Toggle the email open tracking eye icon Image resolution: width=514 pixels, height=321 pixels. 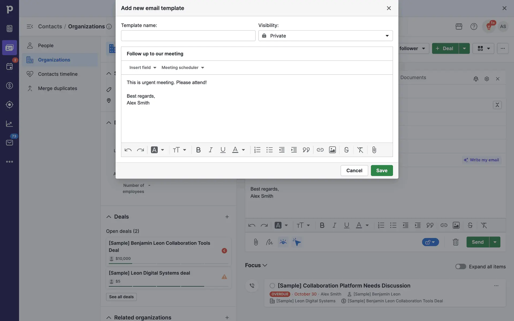(x=283, y=242)
